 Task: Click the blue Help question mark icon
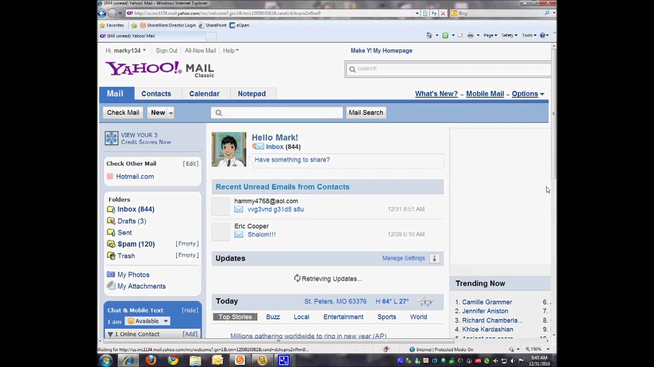tap(543, 35)
